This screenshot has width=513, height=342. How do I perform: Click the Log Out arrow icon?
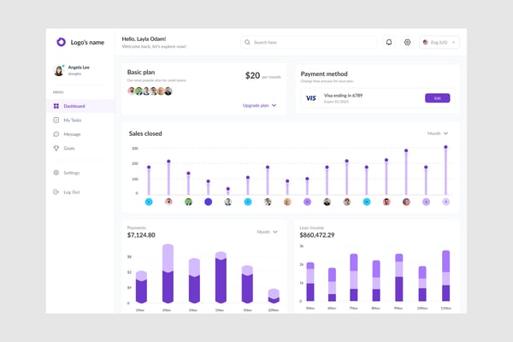tap(56, 192)
